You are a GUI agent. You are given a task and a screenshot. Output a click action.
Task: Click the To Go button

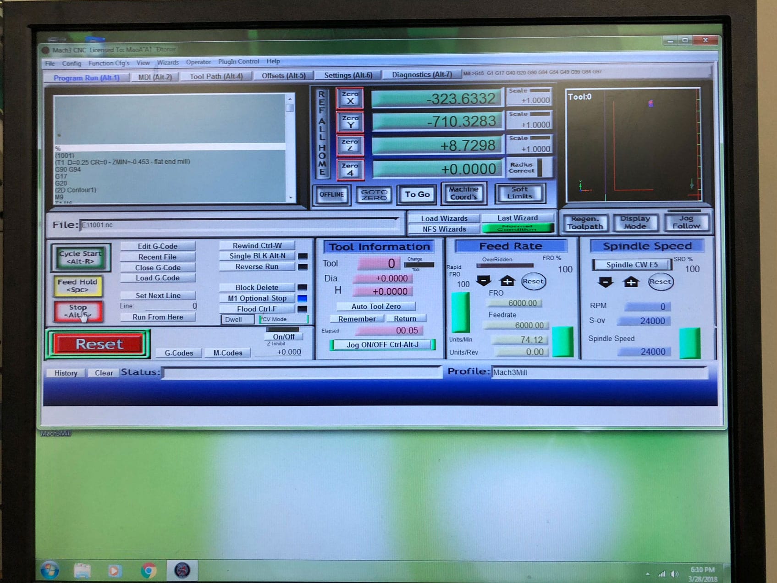(417, 194)
